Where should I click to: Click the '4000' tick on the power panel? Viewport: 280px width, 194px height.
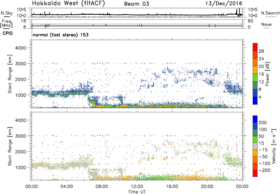click(20, 48)
